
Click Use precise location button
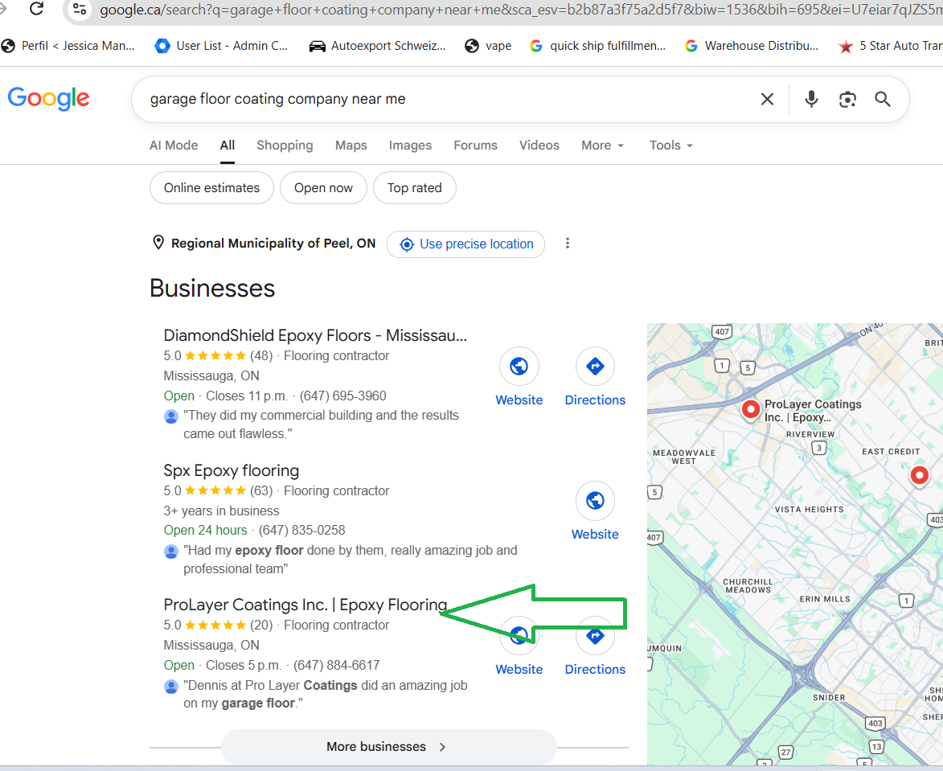pyautogui.click(x=466, y=244)
